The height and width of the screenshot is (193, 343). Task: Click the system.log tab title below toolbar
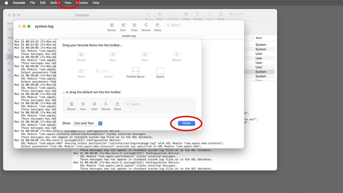(129, 36)
